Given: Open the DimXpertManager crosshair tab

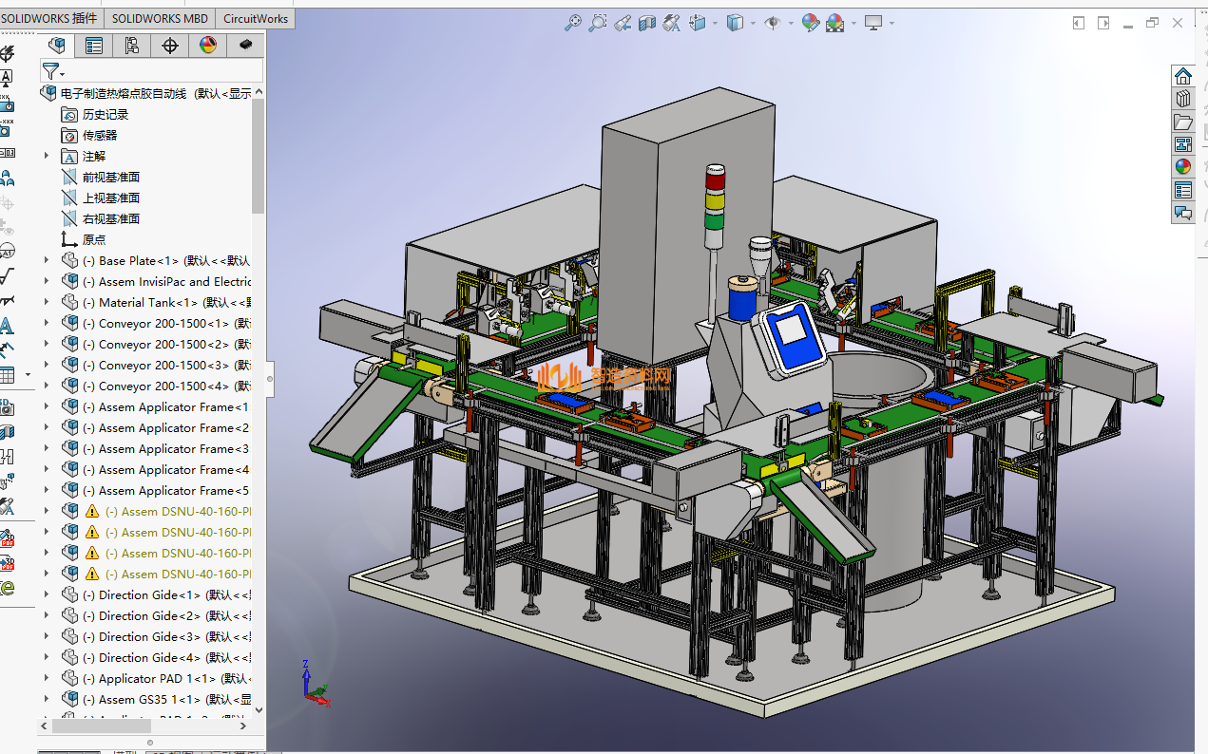Looking at the screenshot, I should 170,46.
